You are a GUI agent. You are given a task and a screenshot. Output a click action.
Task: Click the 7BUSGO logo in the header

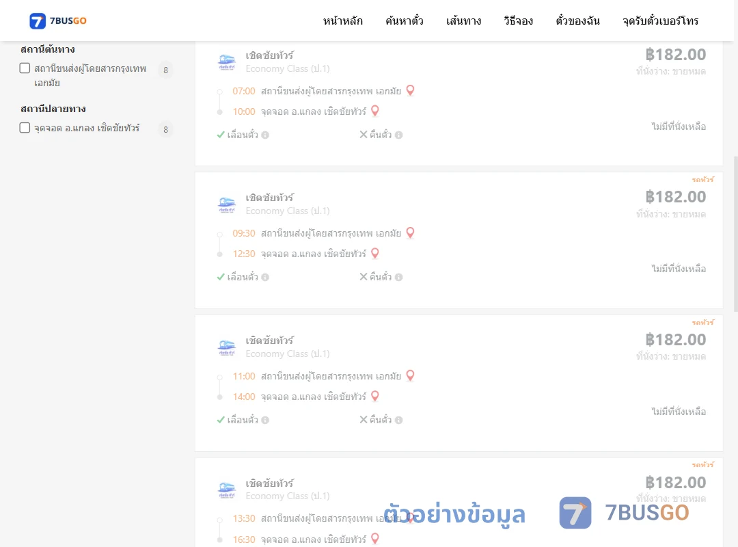(x=58, y=21)
